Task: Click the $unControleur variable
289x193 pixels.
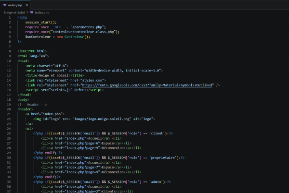Action: coord(38,36)
